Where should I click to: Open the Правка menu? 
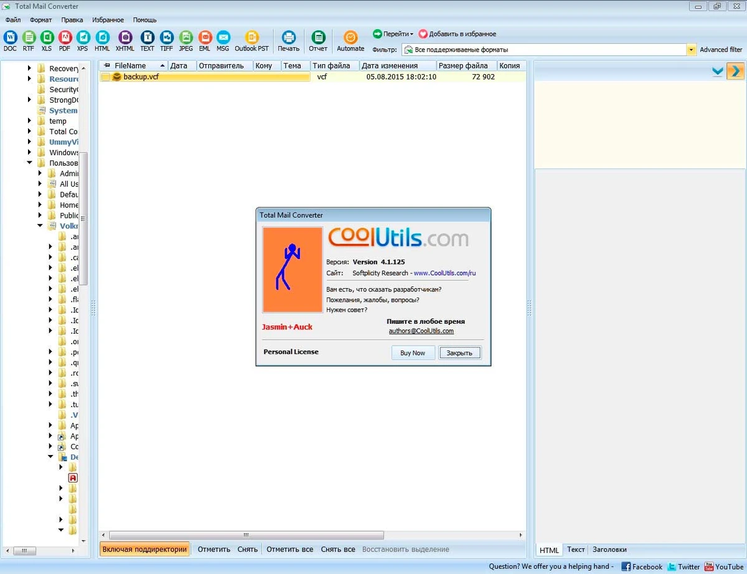coord(72,20)
